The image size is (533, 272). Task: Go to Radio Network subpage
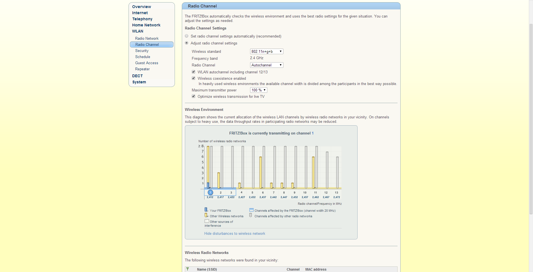[x=147, y=38]
